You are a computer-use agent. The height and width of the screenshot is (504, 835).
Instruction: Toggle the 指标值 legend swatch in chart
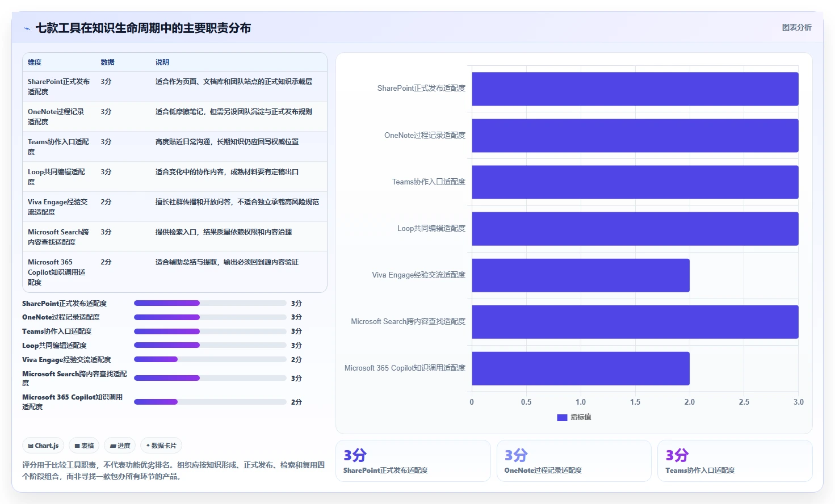pyautogui.click(x=562, y=417)
